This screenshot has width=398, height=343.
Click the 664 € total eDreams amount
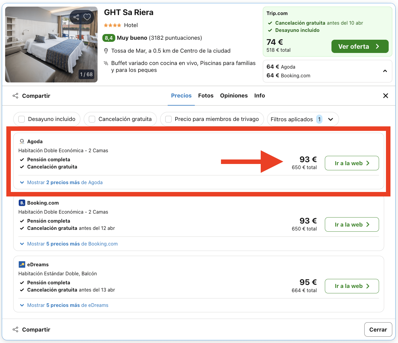(x=304, y=290)
